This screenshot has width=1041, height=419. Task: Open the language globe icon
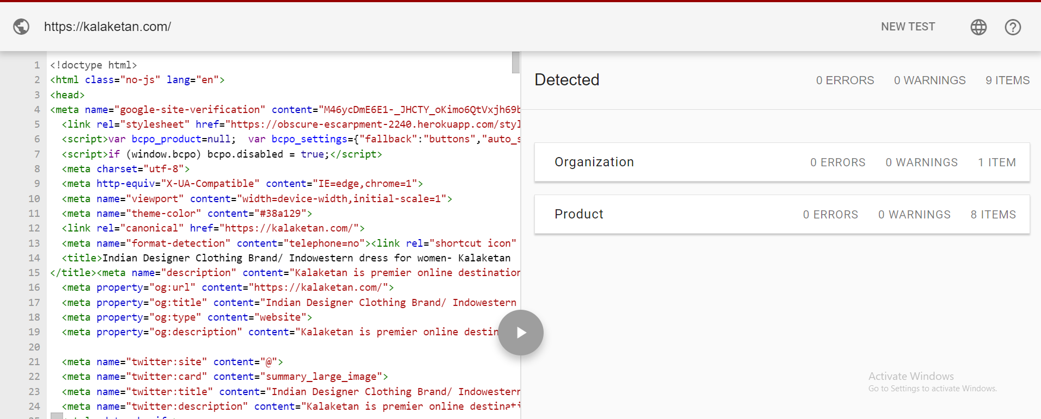coord(978,27)
